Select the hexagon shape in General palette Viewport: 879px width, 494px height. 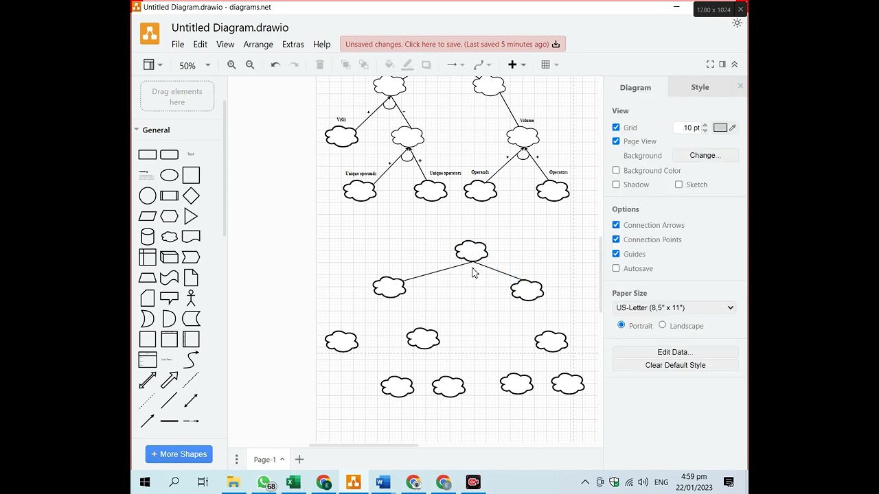169,216
